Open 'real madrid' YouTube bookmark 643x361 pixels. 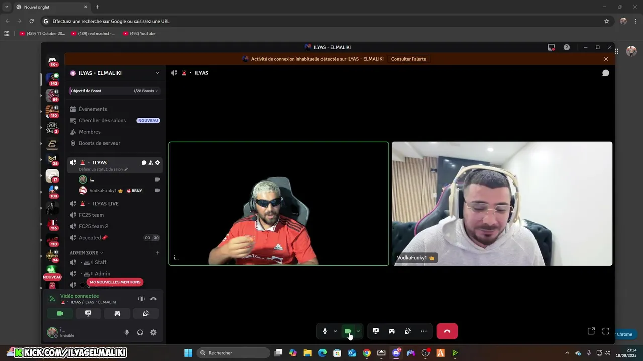93,34
